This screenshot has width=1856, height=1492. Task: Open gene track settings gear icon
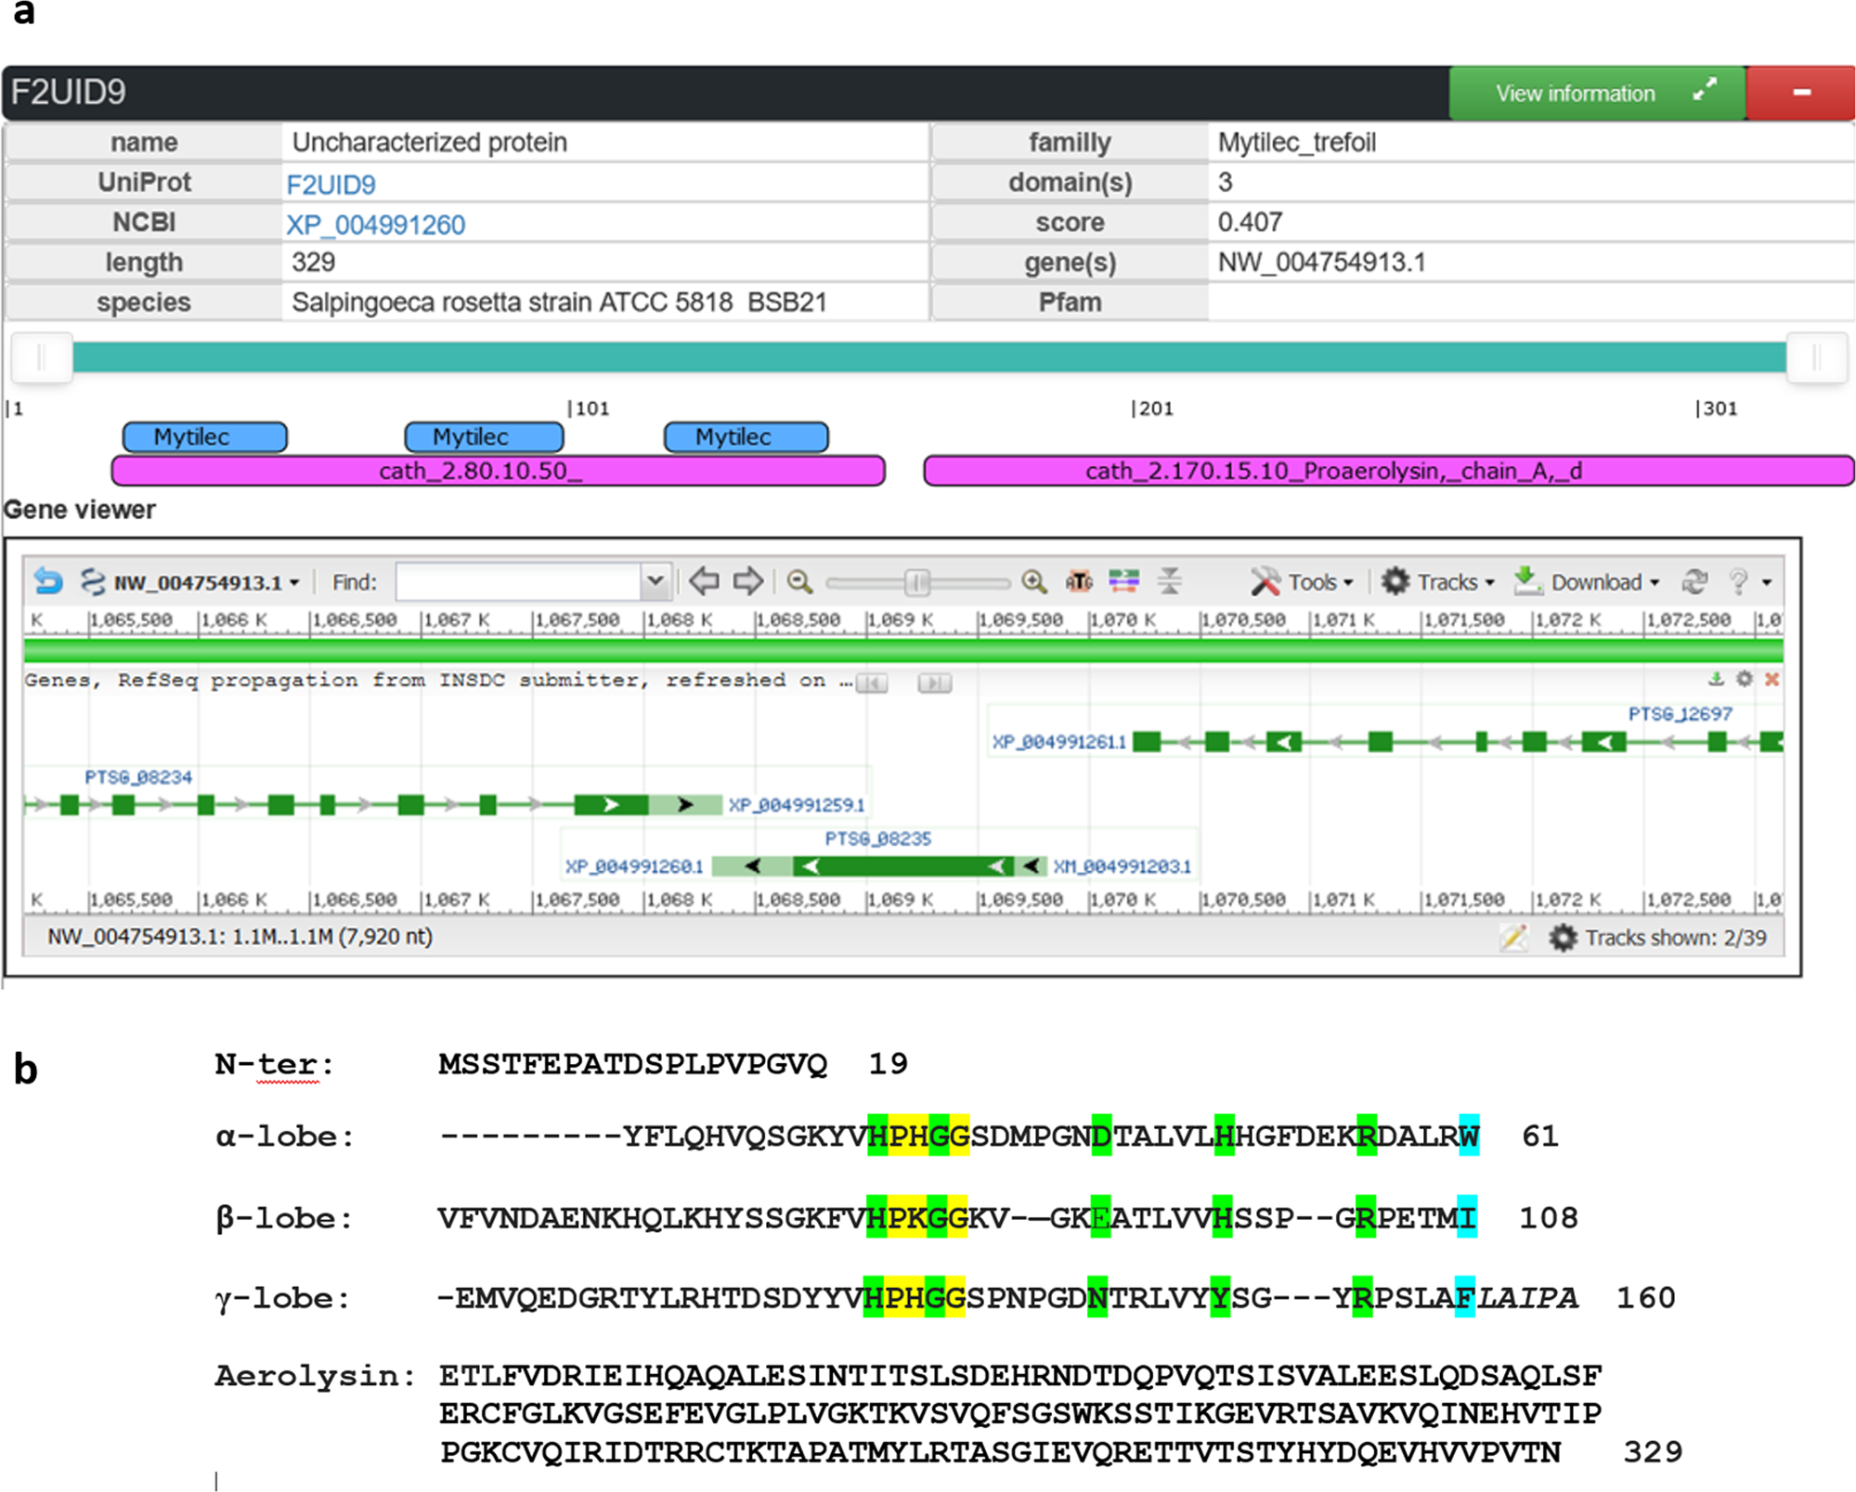click(1745, 680)
